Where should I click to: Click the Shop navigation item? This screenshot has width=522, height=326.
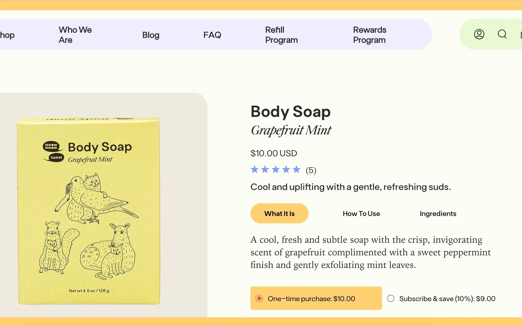7,35
